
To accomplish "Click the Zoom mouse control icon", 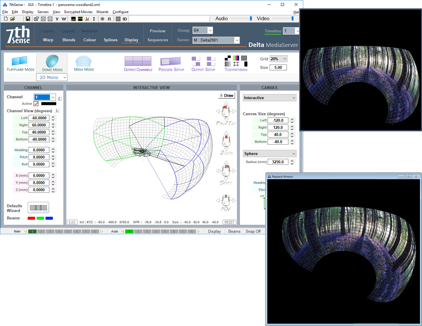I will coord(226,141).
